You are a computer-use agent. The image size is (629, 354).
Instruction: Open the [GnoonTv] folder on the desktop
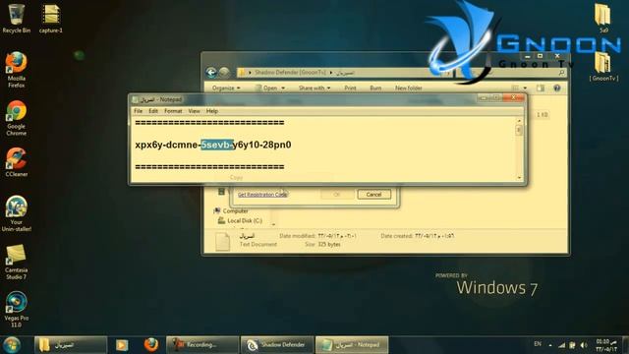pyautogui.click(x=603, y=67)
